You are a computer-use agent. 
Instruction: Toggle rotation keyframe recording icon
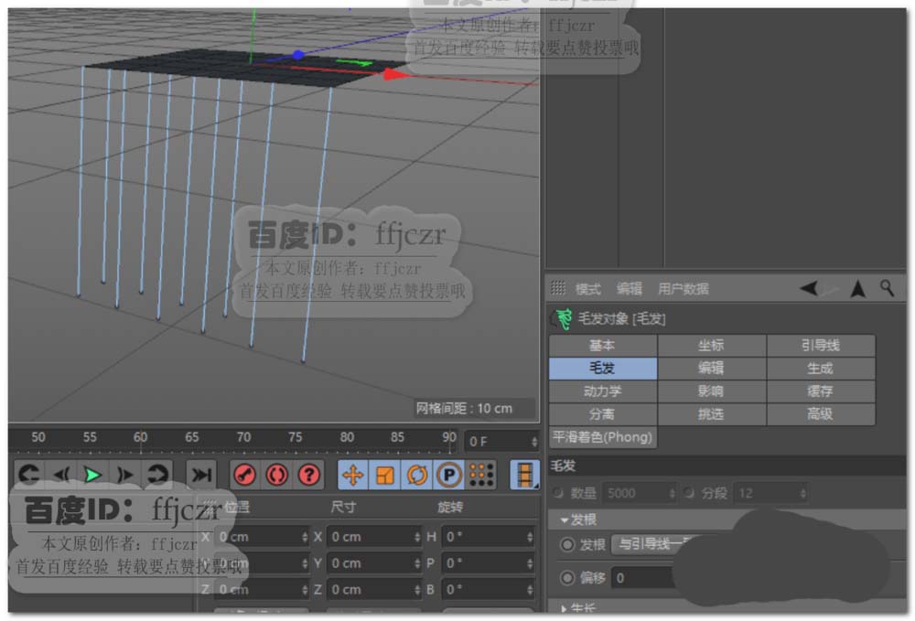pos(416,476)
